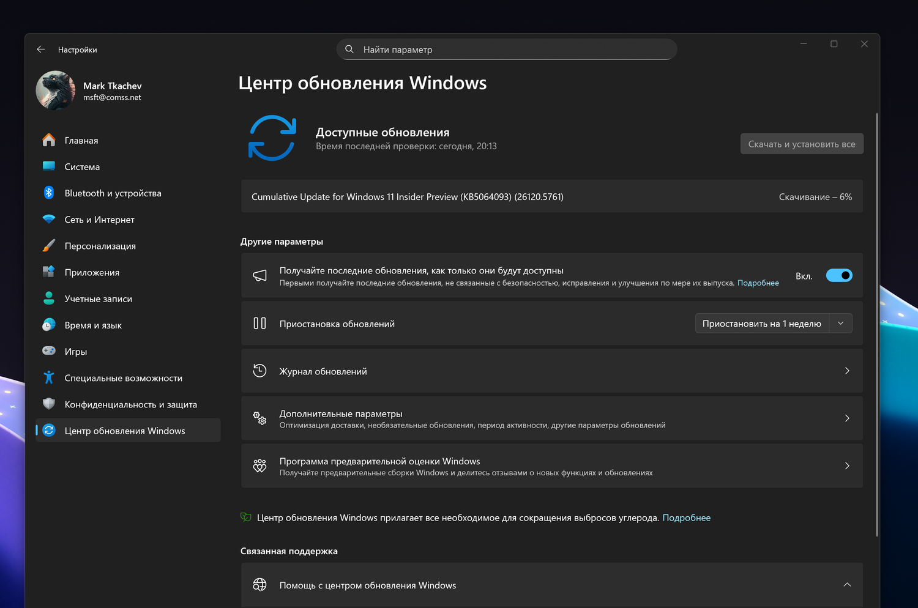Click the Privacy shield icon

[x=49, y=404]
